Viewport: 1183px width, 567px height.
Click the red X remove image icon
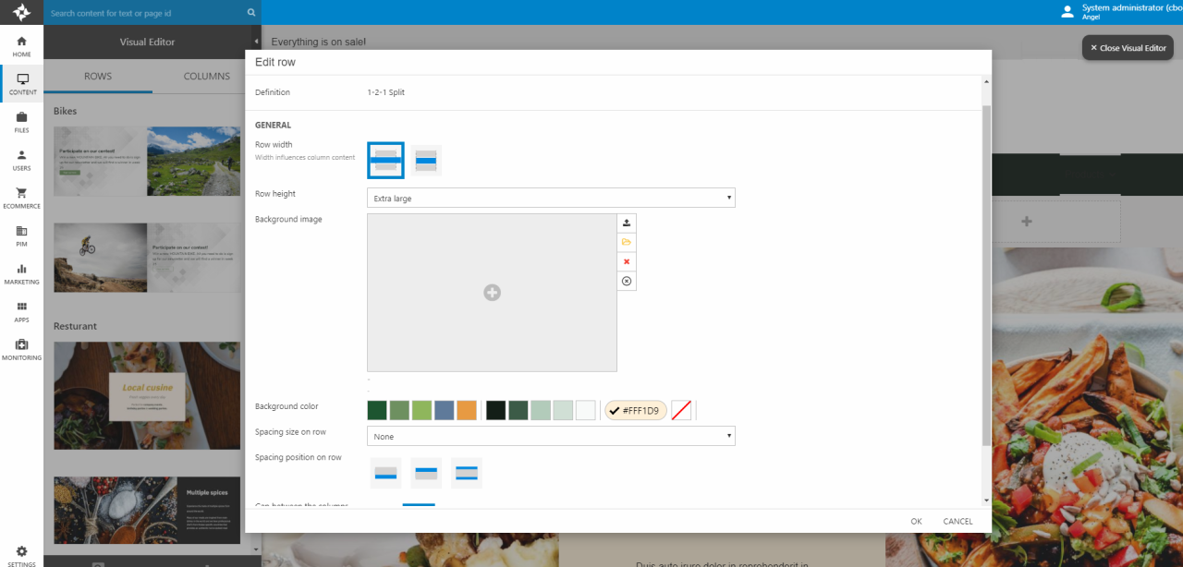pos(627,261)
